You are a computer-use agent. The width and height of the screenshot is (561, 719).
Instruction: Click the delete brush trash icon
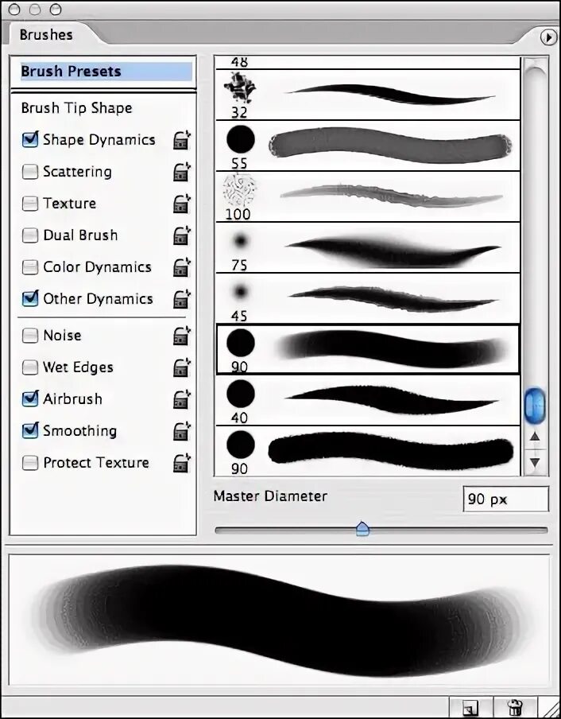515,706
